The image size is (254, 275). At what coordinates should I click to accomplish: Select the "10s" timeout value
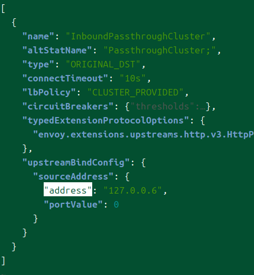coord(133,78)
